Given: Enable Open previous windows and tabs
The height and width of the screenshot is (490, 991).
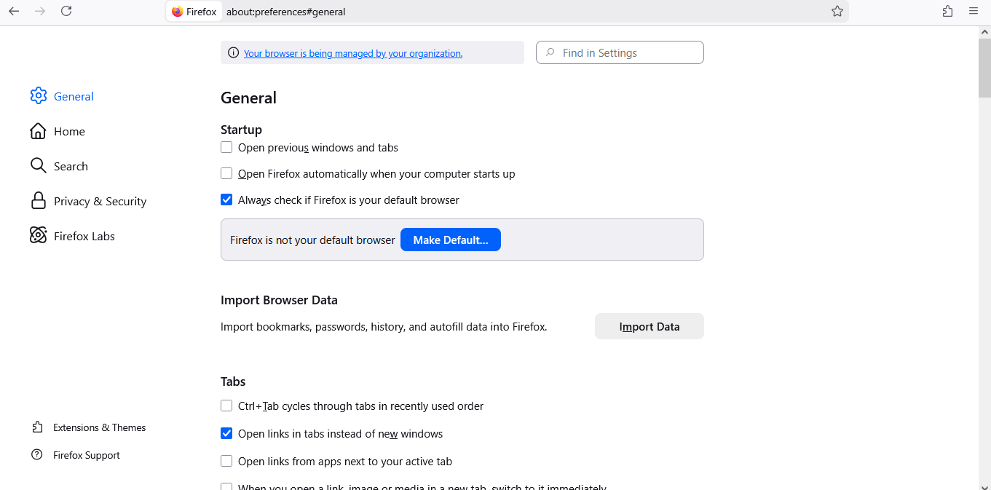Looking at the screenshot, I should pos(226,148).
